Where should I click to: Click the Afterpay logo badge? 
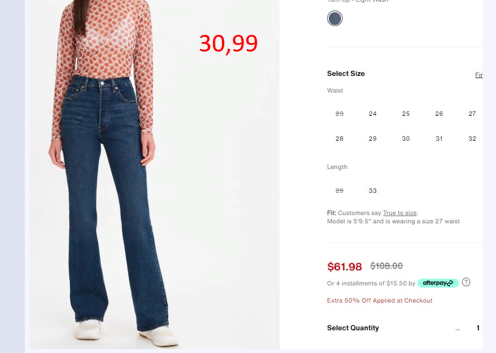tap(438, 283)
